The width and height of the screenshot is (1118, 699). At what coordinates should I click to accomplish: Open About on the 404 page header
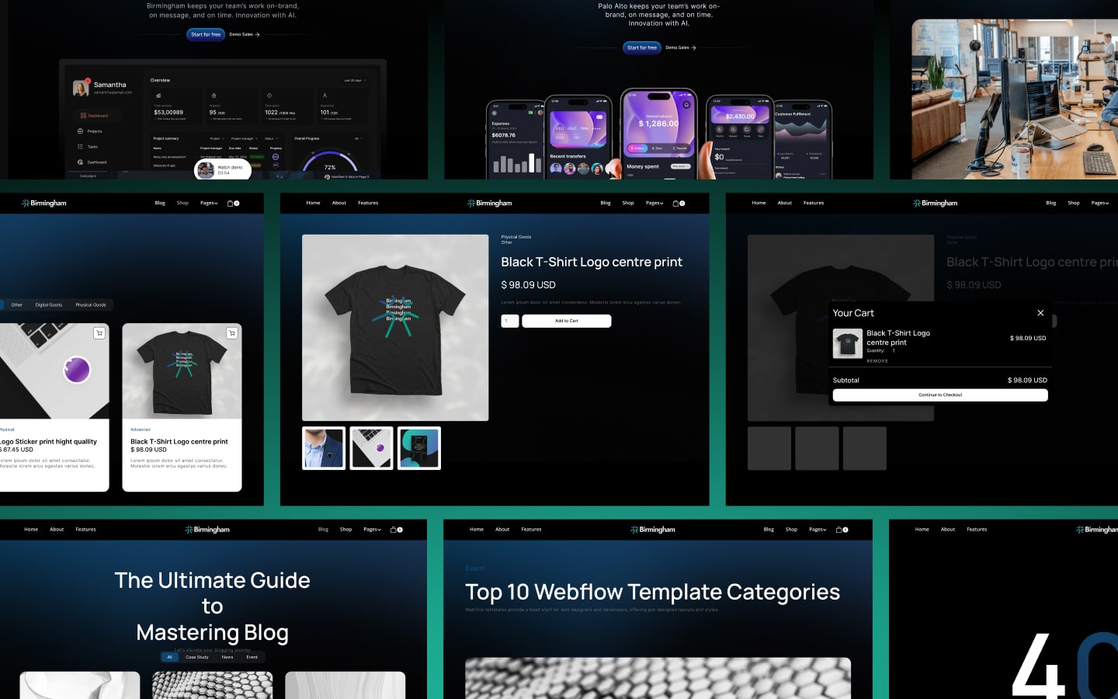click(x=948, y=530)
